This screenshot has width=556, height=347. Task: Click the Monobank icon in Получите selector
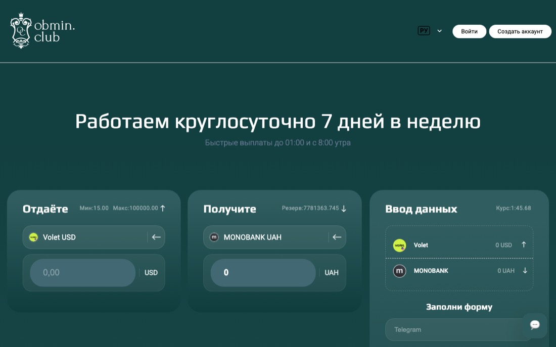coord(214,237)
